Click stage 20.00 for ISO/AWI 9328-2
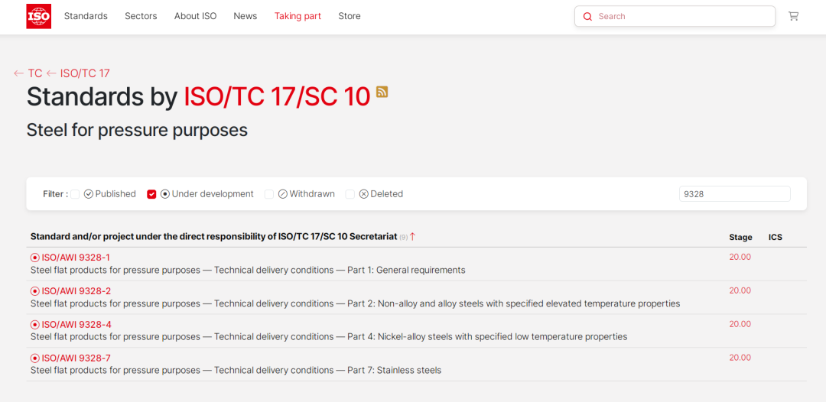This screenshot has height=402, width=826. pos(740,290)
